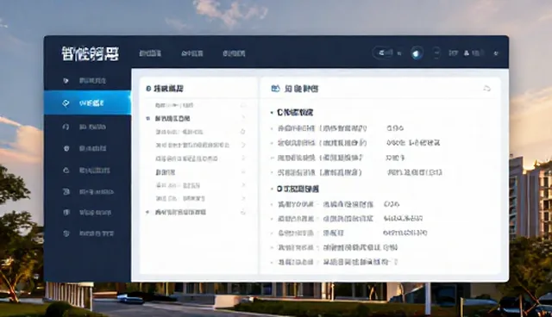Click the glowing blue round header icon
This screenshot has height=317, width=552.
[417, 53]
